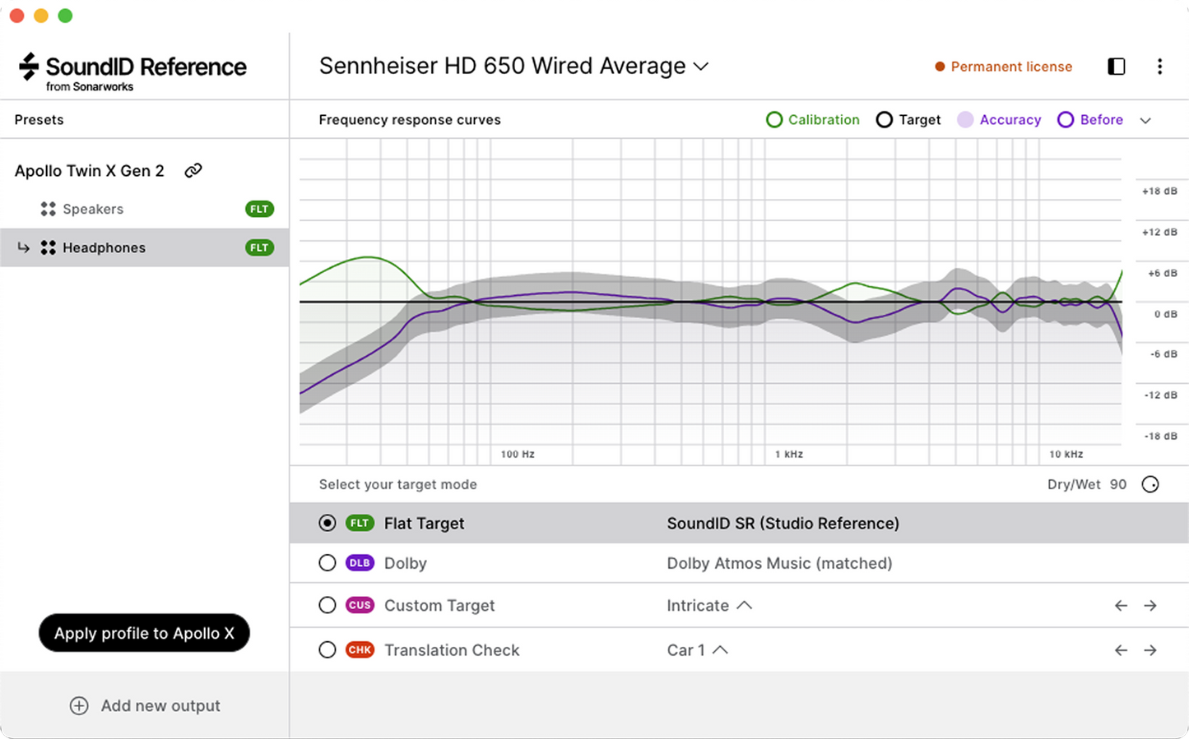This screenshot has height=739, width=1189.
Task: Select the Headphones preset
Action: [x=145, y=247]
